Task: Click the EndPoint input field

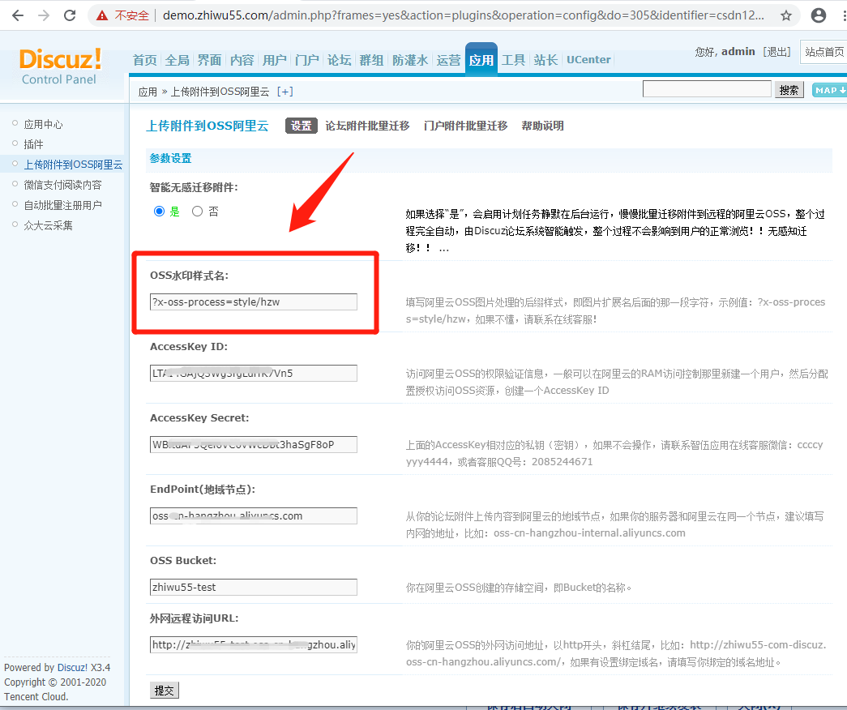Action: click(x=254, y=516)
